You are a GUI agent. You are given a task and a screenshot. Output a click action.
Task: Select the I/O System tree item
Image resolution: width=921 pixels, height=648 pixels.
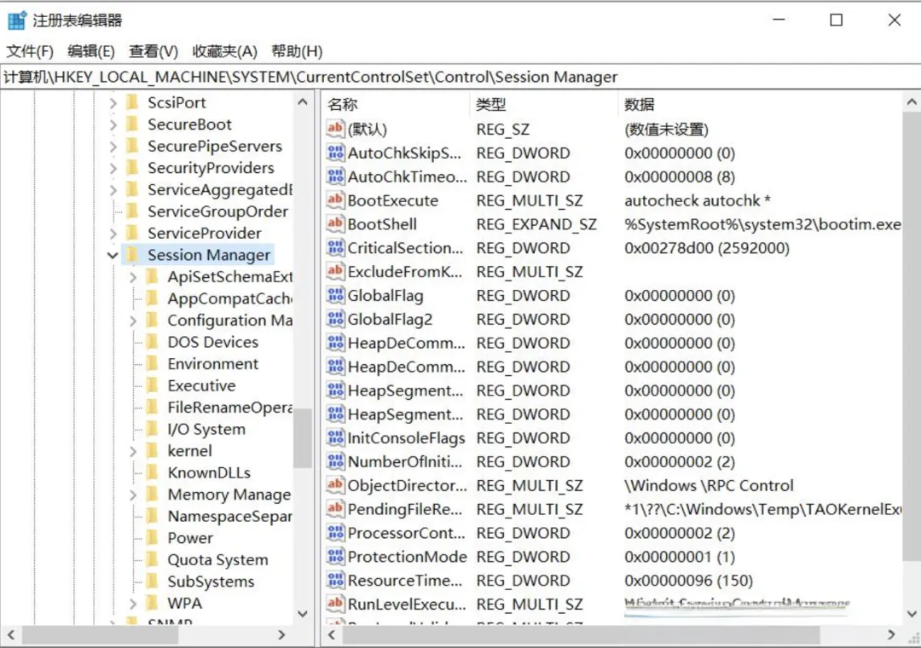coord(206,429)
